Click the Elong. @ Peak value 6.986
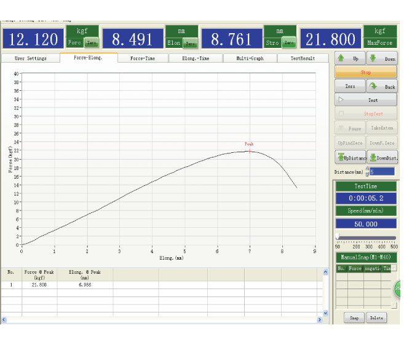The image size is (404, 345). pyautogui.click(x=85, y=285)
